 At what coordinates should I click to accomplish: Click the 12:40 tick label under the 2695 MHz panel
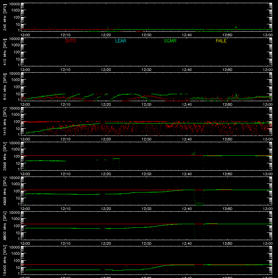[187, 174]
